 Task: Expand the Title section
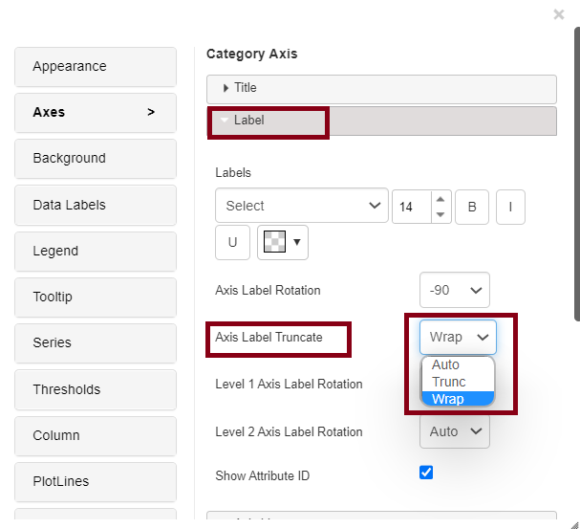(381, 88)
